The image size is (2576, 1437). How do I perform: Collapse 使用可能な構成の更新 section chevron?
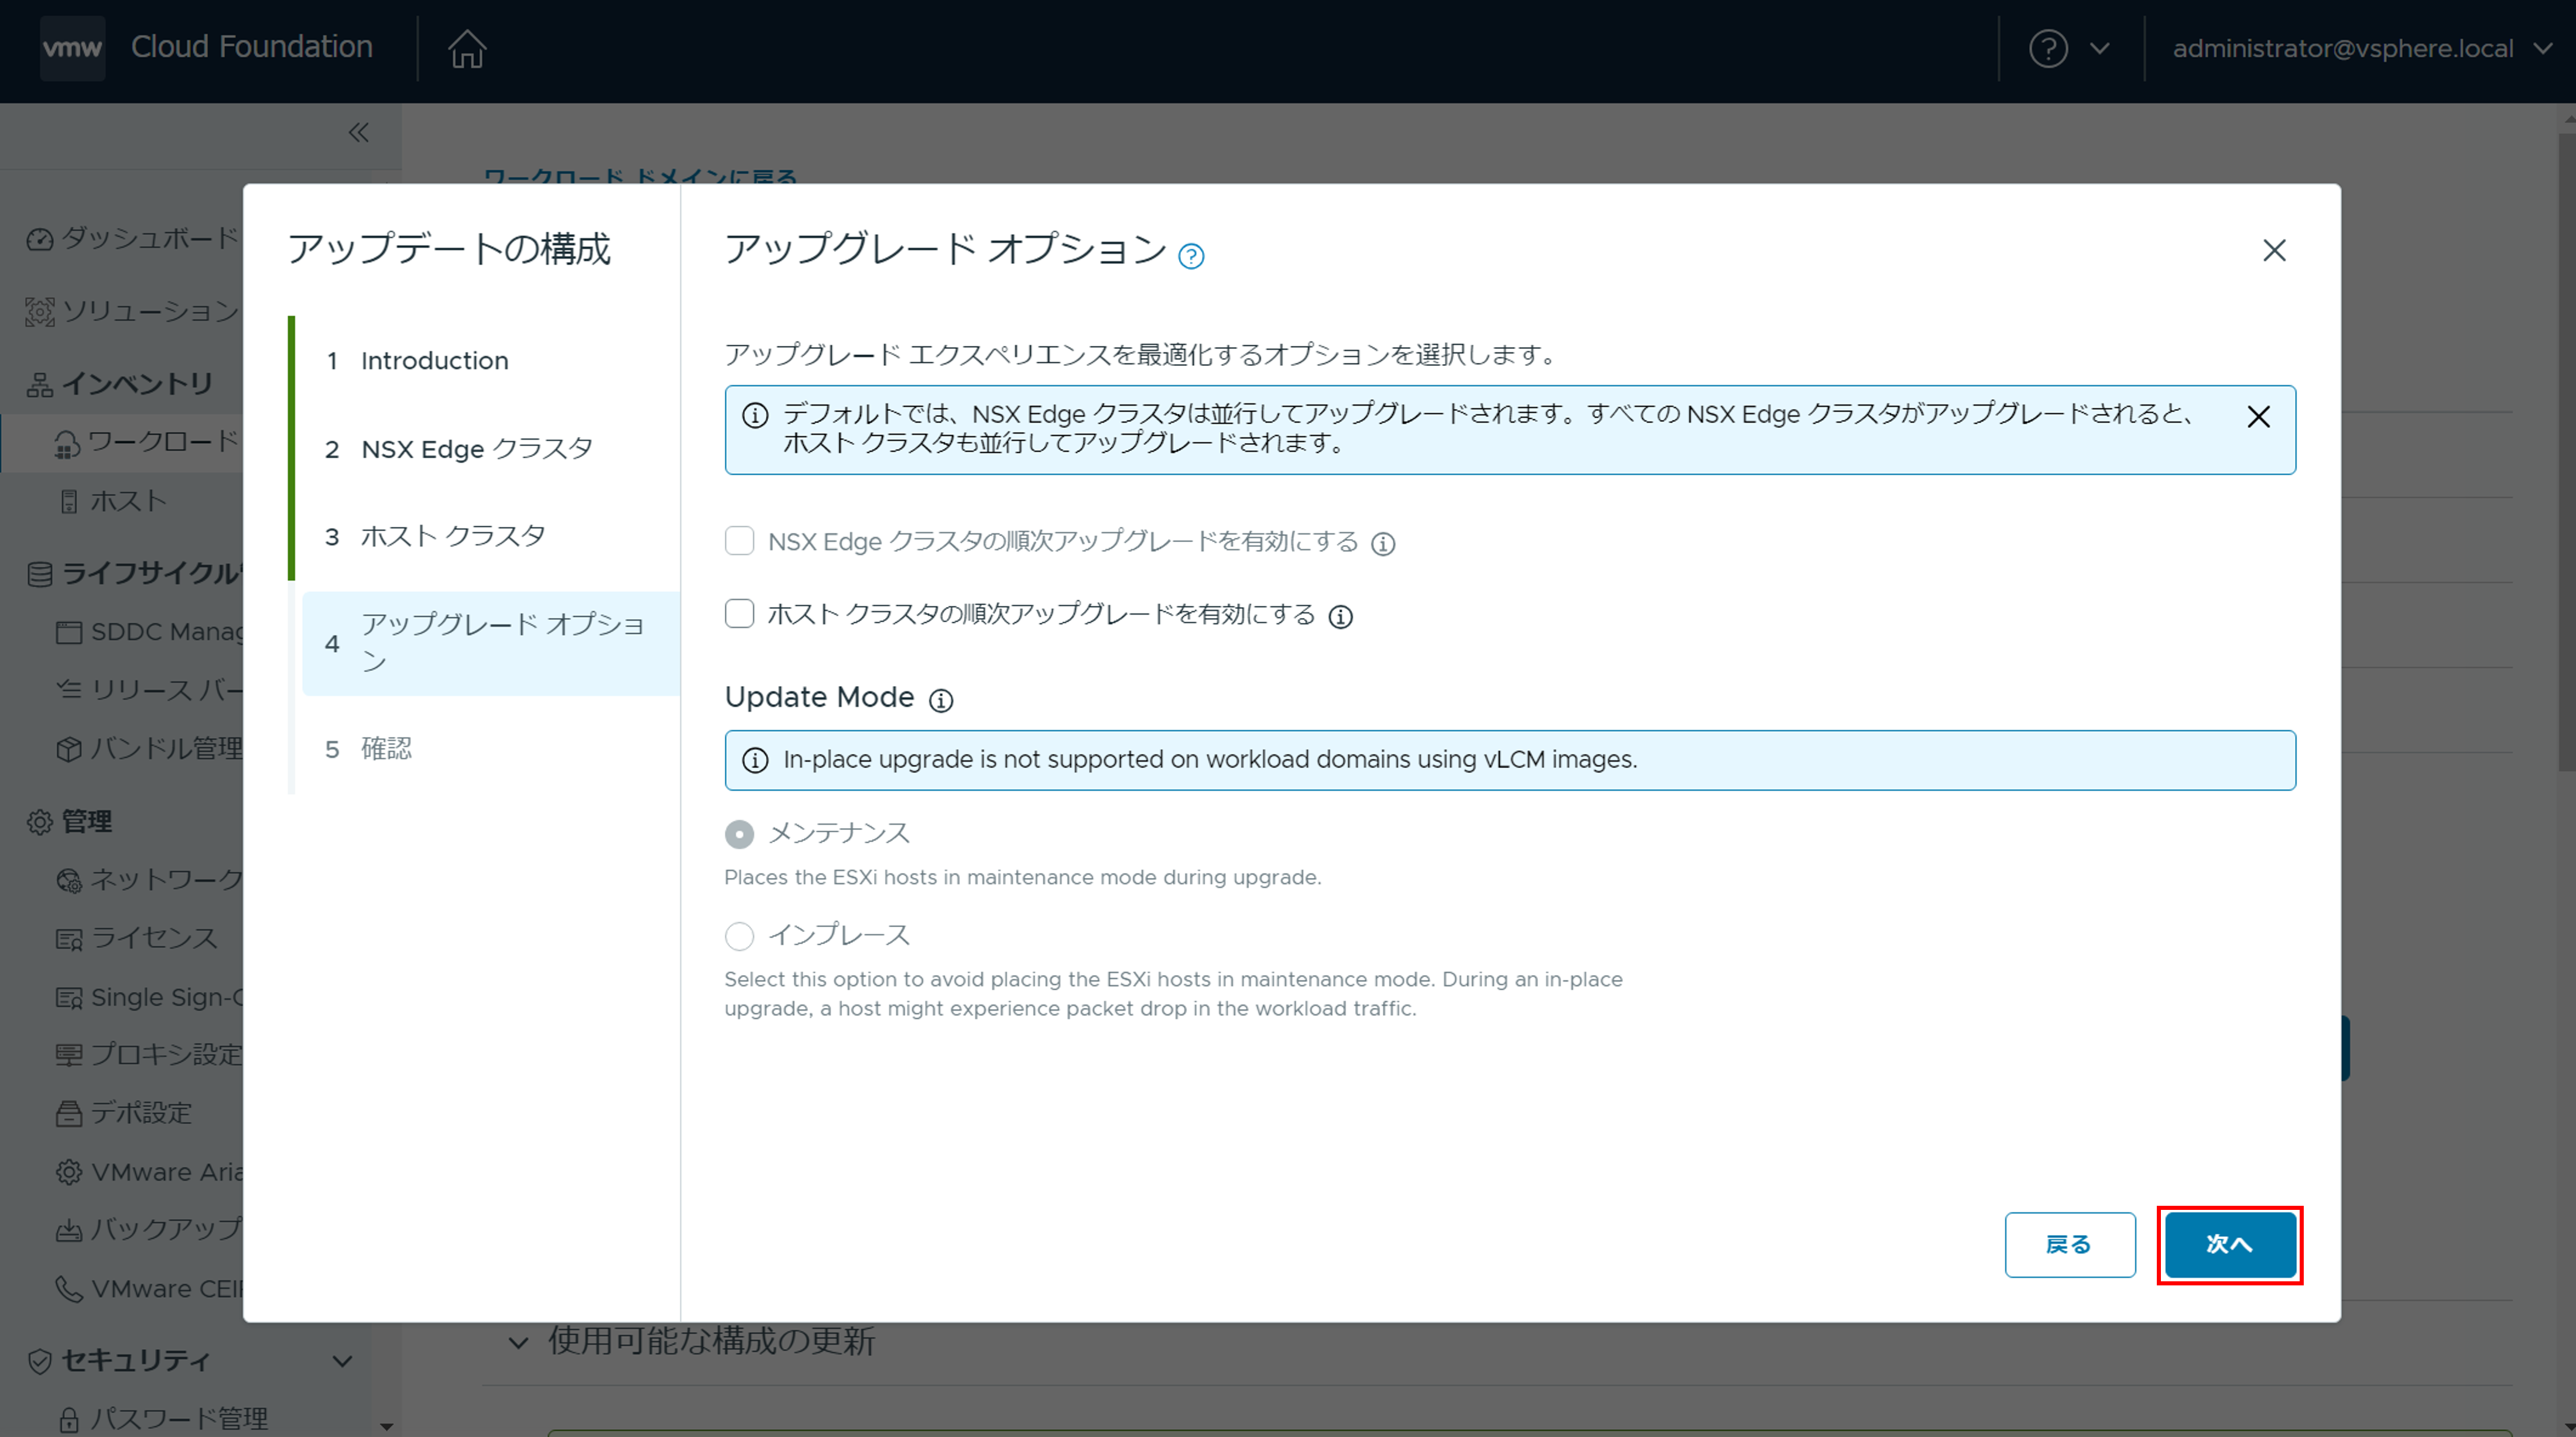pyautogui.click(x=518, y=1342)
